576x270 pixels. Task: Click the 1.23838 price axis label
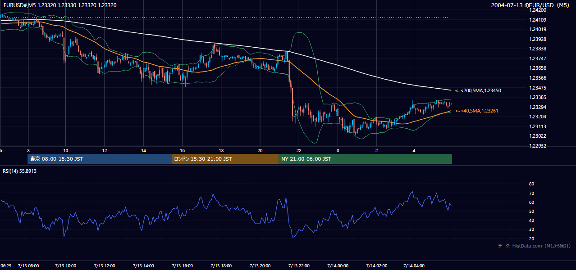coord(538,49)
